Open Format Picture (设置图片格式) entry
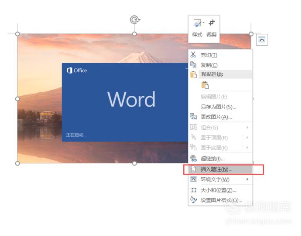Image resolution: width=302 pixels, height=236 pixels. 220,200
